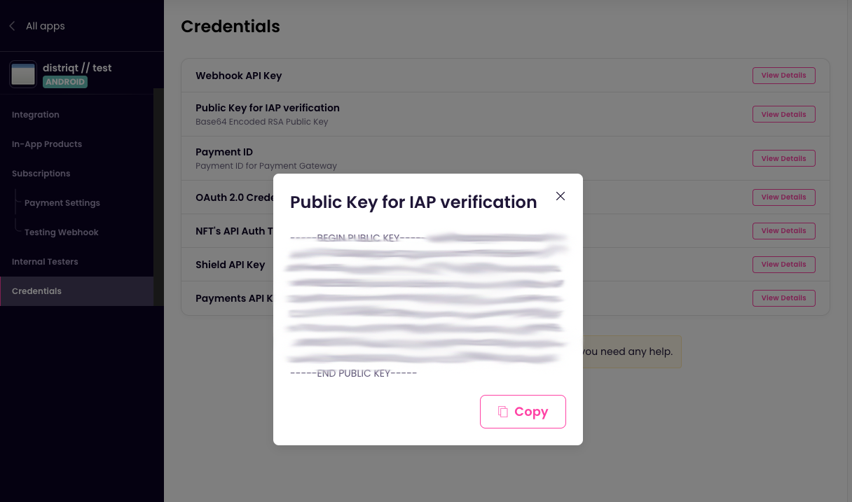Select Payment Settings sub-item
852x502 pixels.
pyautogui.click(x=62, y=203)
